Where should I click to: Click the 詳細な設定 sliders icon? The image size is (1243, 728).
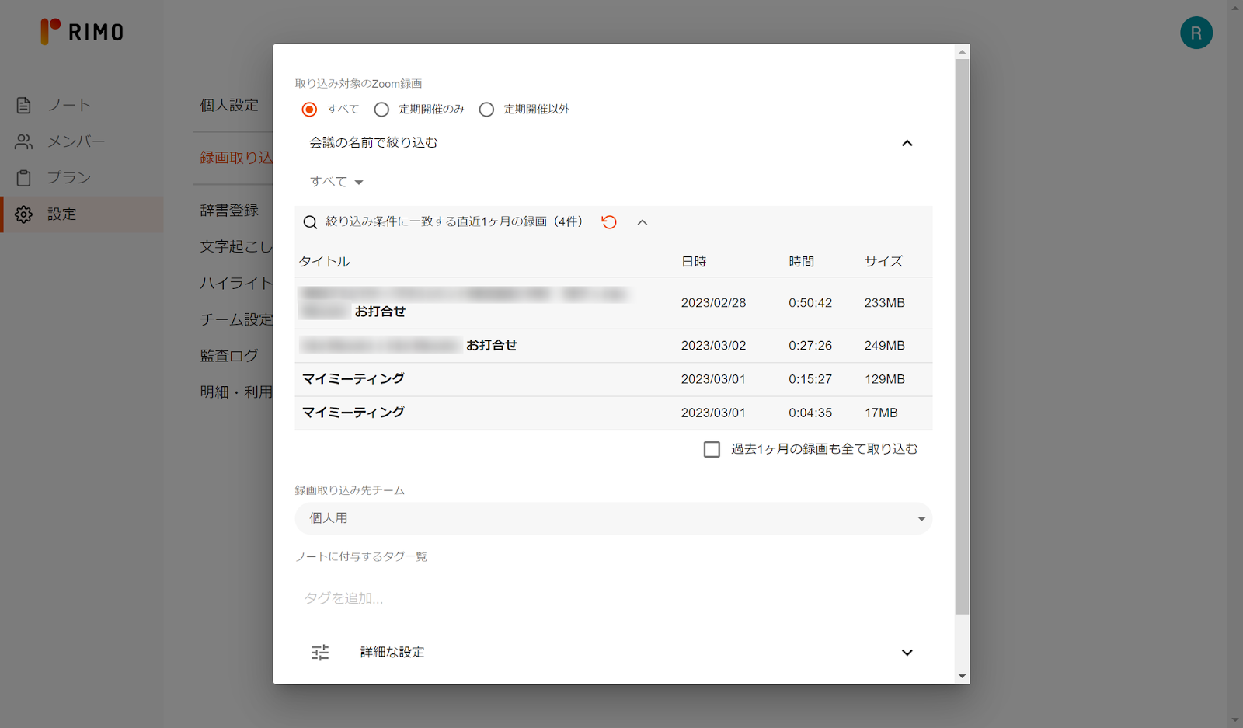[320, 653]
